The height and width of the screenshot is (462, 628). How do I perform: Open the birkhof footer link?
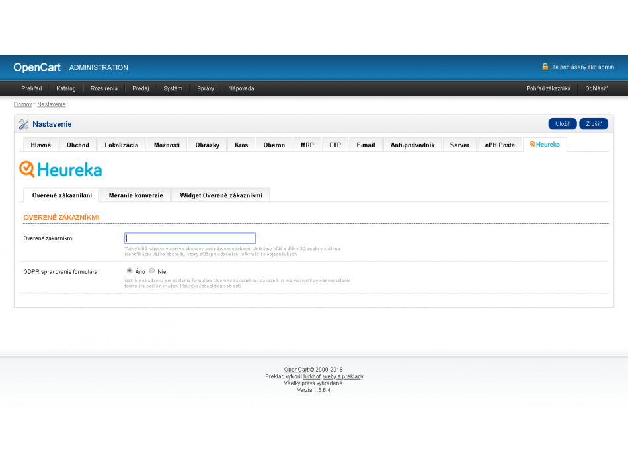pyautogui.click(x=312, y=376)
